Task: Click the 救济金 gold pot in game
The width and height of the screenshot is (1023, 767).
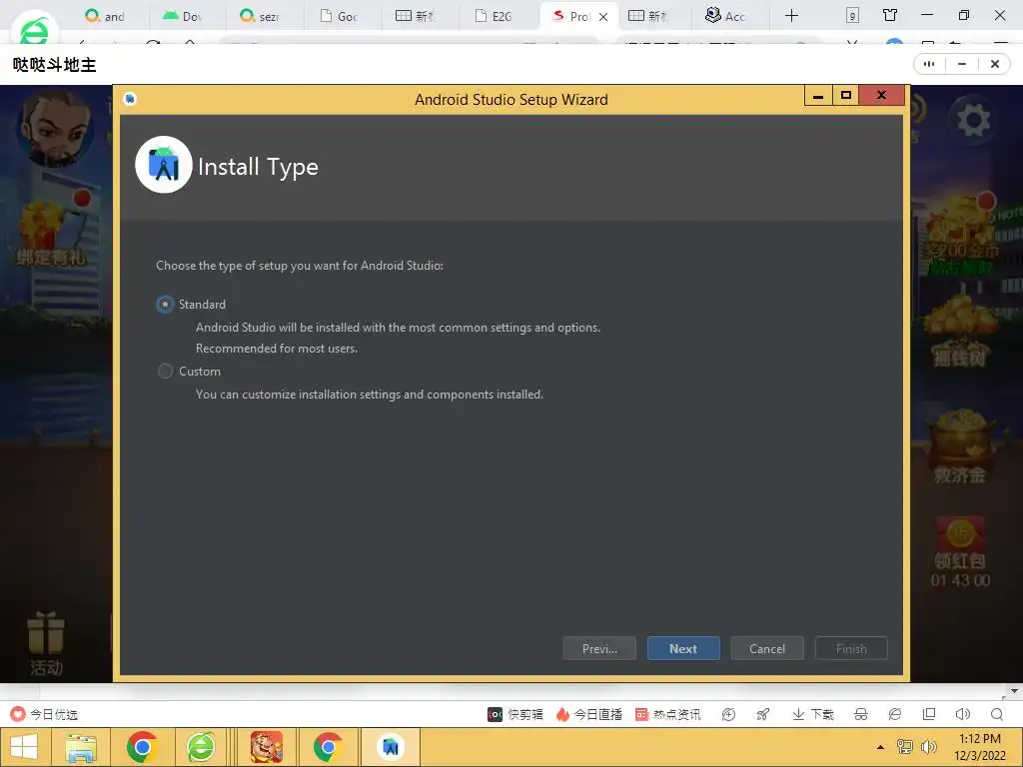Action: [x=960, y=447]
